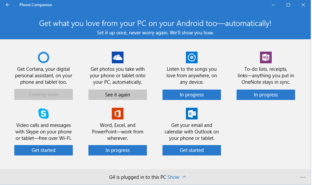Image resolution: width=312 pixels, height=185 pixels.
Task: Click the 'Word, Excel, and PowerPoint' description
Action: [118, 132]
